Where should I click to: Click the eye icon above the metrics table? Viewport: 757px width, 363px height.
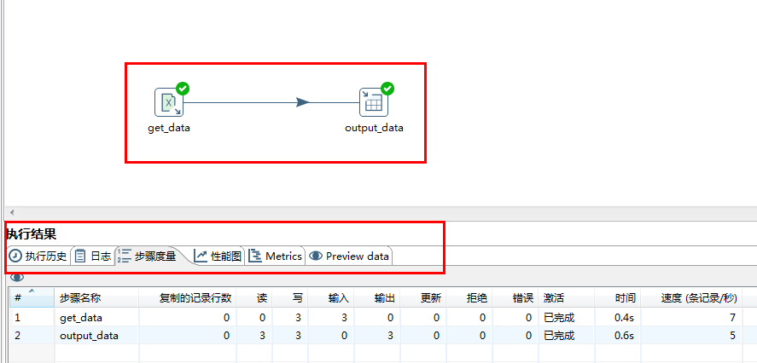coord(17,277)
